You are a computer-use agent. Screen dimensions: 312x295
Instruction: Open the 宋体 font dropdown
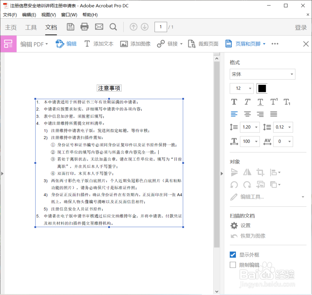(262, 74)
